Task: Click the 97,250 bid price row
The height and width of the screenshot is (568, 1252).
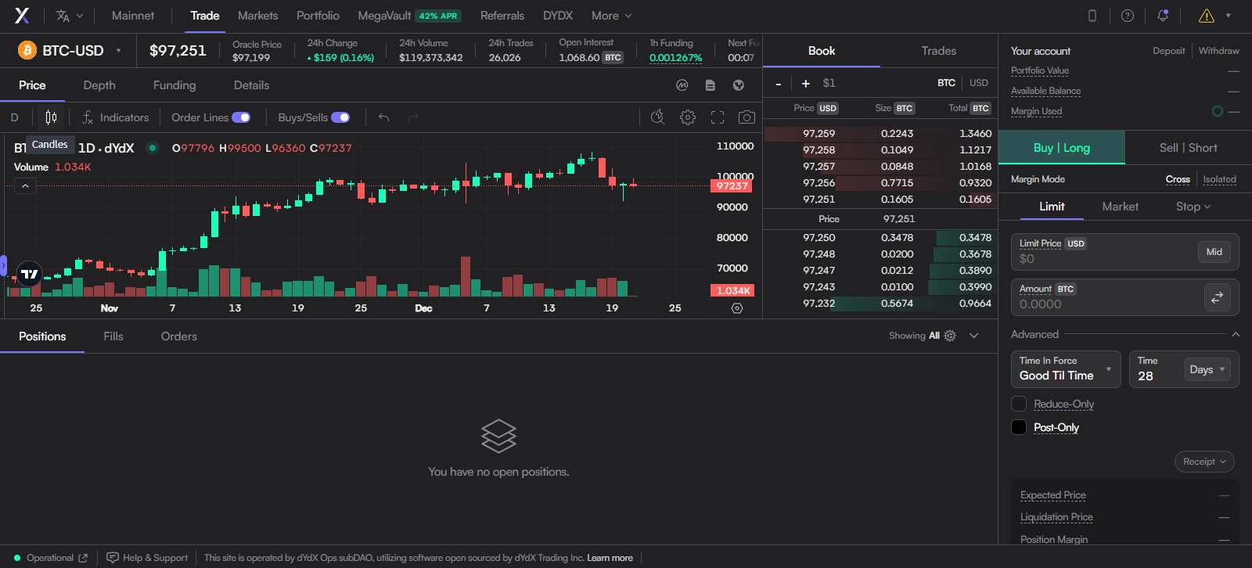Action: click(880, 238)
